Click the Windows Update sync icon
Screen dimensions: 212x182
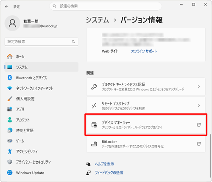[x=10, y=173]
